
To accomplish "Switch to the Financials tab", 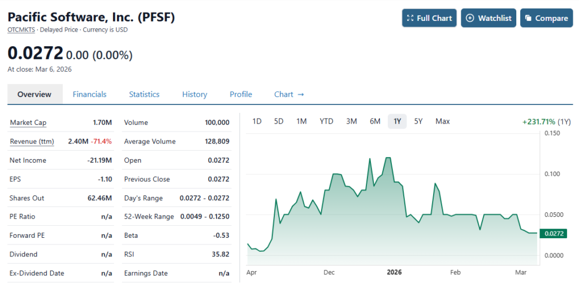I will [x=89, y=94].
